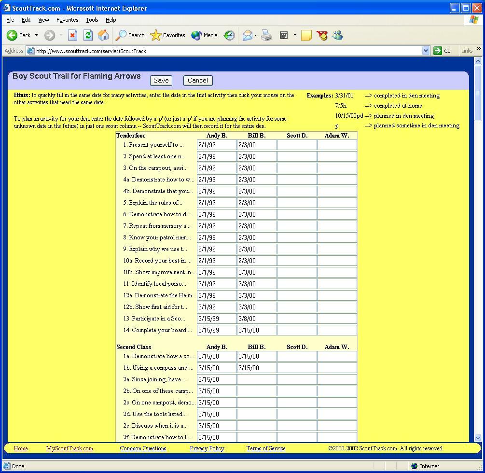Click the 'Second Class' section heading
Image resolution: width=485 pixels, height=473 pixels.
134,347
